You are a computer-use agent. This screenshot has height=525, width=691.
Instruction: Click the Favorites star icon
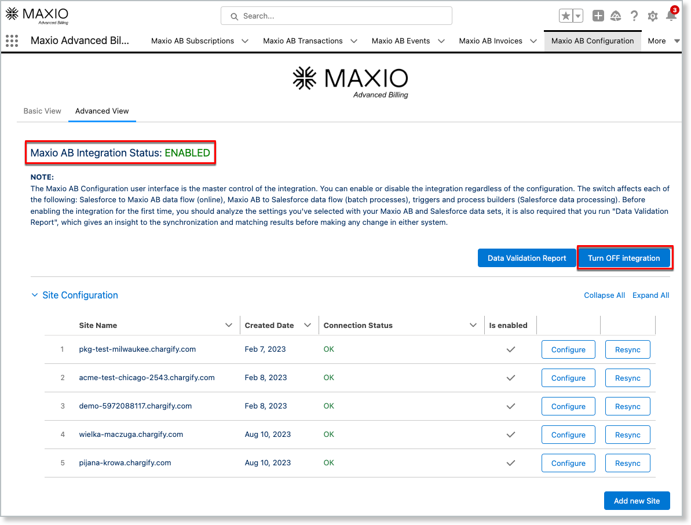pos(566,16)
